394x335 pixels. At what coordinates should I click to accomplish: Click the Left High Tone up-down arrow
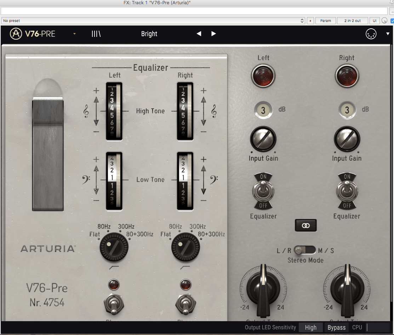[x=96, y=111]
